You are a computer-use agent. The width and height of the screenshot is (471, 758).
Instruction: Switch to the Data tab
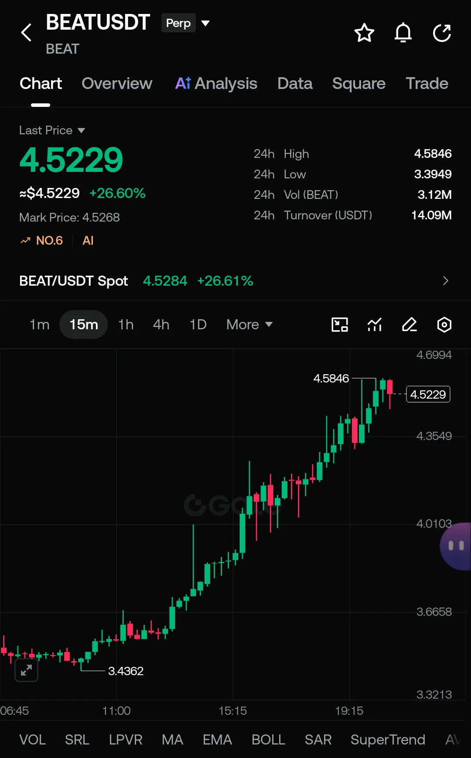point(295,83)
